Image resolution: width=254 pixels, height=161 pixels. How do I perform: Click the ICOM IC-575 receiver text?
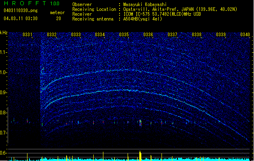click(x=162, y=14)
